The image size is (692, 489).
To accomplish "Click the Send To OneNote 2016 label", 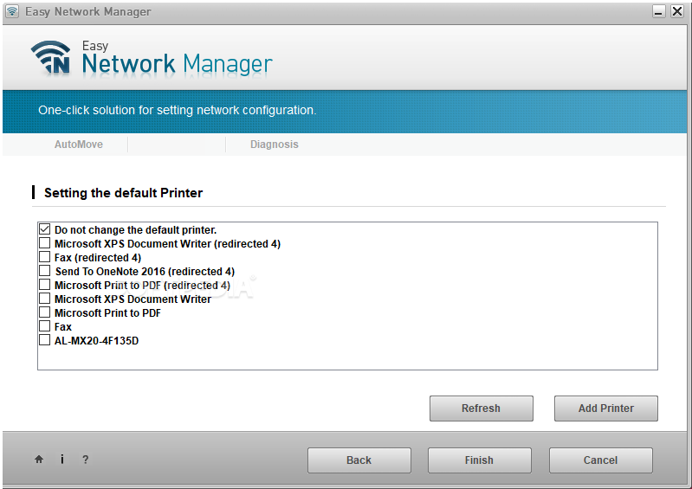I will point(145,272).
